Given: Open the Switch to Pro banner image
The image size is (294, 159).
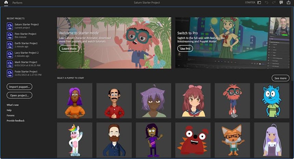Looking at the screenshot, I should (x=232, y=43).
